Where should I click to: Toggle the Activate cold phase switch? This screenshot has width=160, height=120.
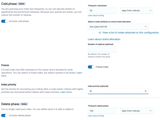pos(5,21)
